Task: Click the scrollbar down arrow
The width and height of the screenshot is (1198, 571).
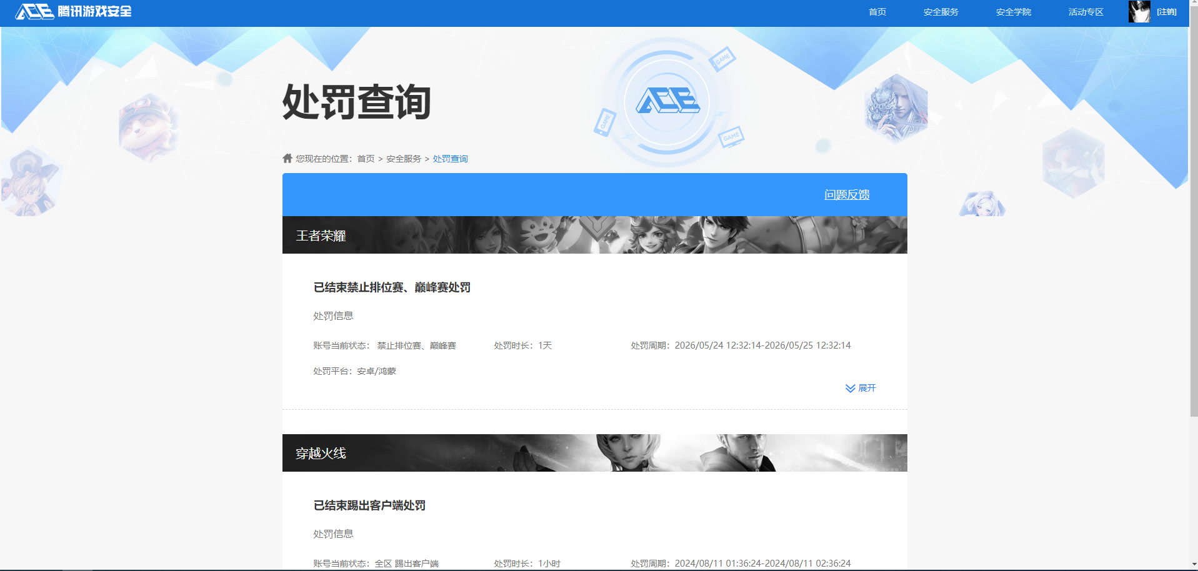Action: (x=1194, y=565)
